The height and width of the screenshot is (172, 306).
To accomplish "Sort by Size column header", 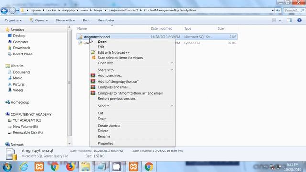I will [x=221, y=29].
